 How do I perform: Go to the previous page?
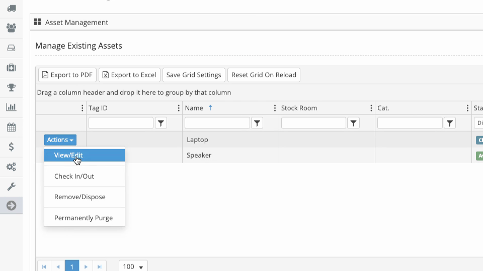58,266
